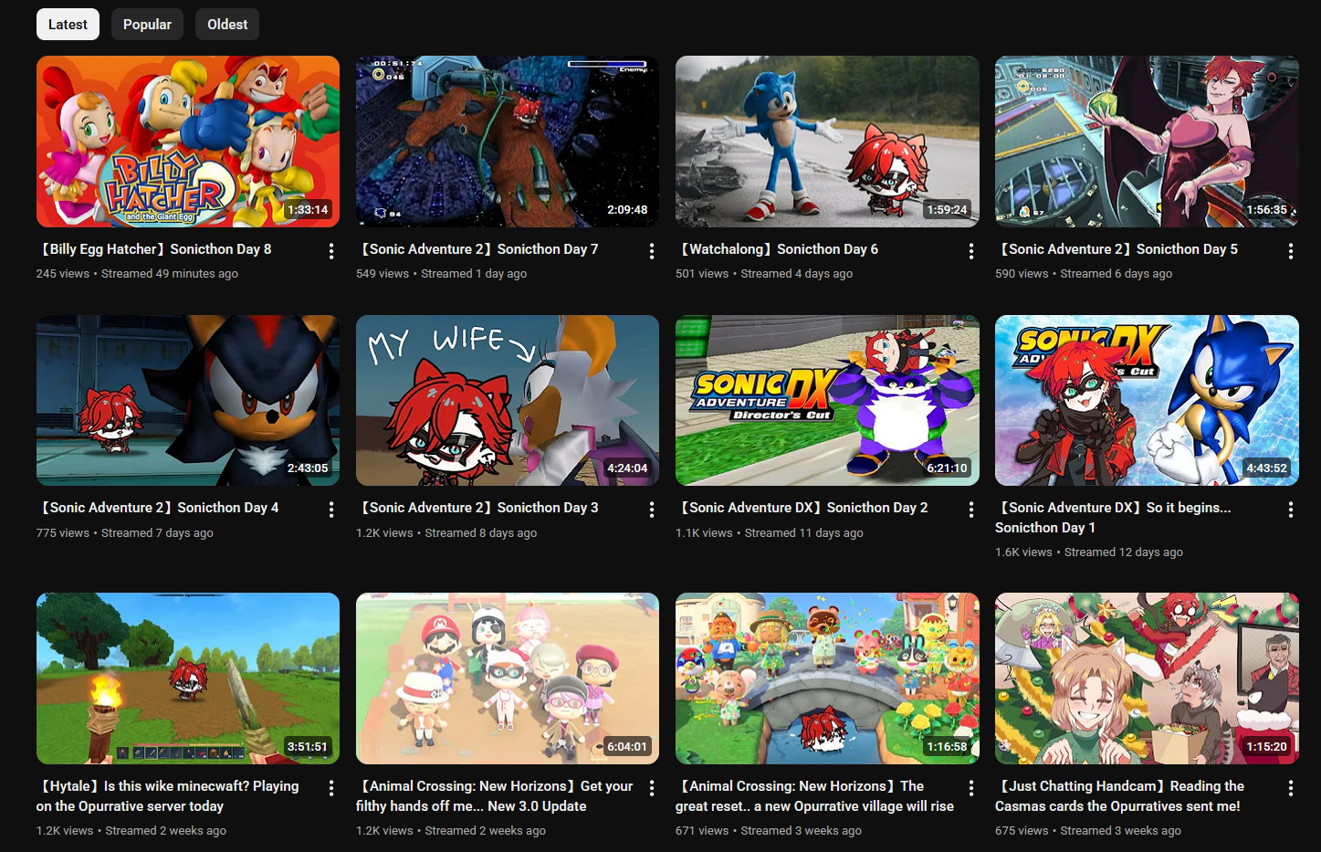Open the Sonicthon Day 7 thumbnail
The width and height of the screenshot is (1321, 852).
pyautogui.click(x=508, y=142)
